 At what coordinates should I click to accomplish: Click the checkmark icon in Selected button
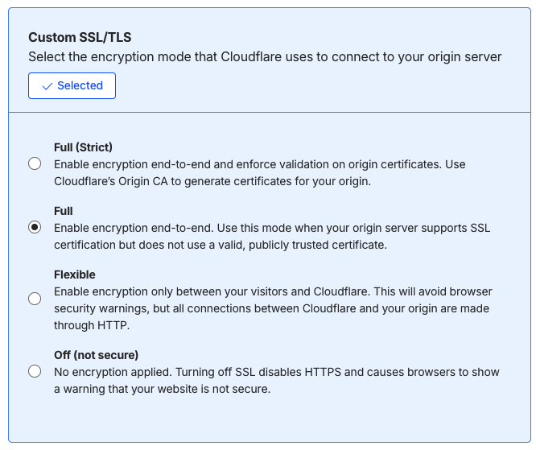tap(47, 86)
